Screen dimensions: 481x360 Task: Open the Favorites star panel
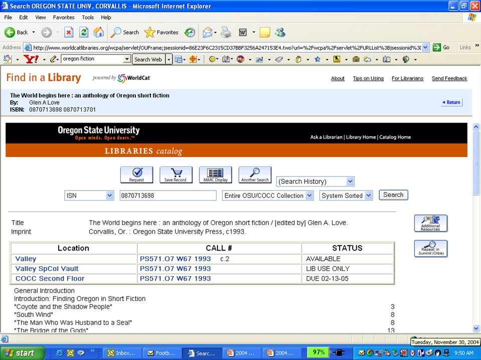point(161,32)
